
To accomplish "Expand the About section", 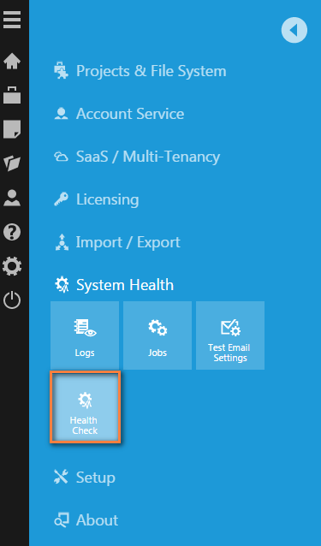I will coord(86,520).
